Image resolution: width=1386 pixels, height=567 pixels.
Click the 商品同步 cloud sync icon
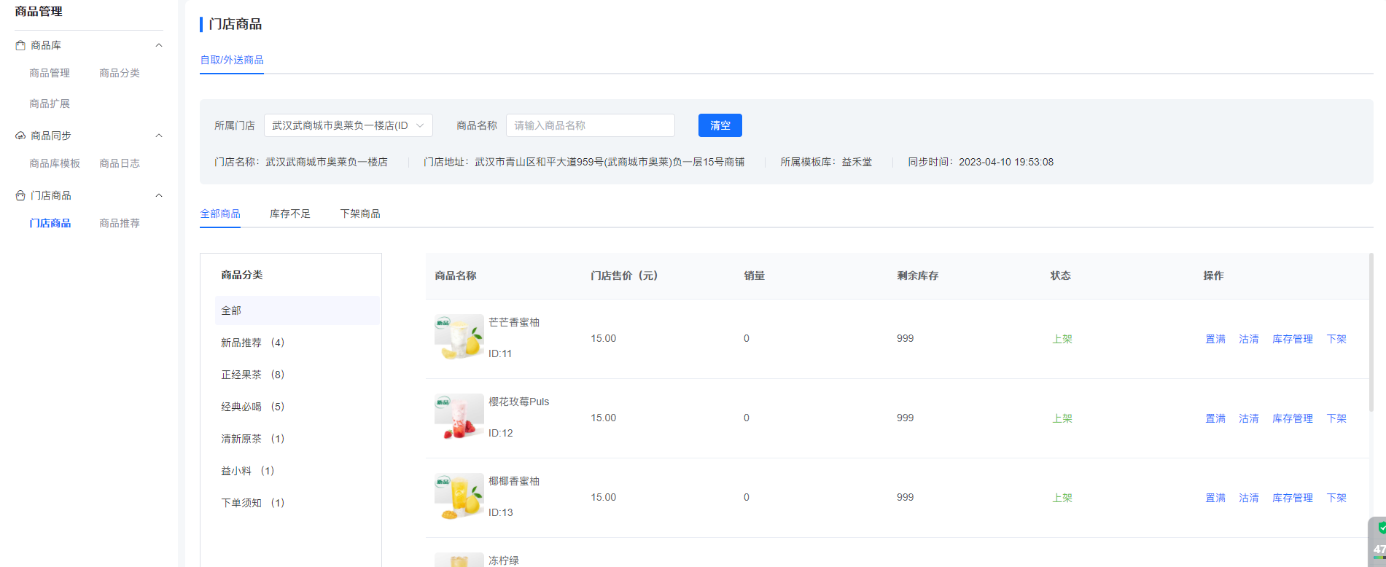(20, 136)
